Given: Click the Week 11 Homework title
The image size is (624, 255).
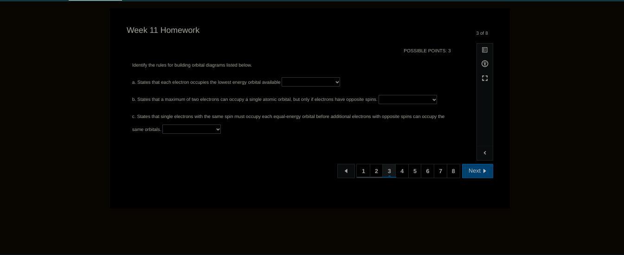Looking at the screenshot, I should click(x=163, y=30).
